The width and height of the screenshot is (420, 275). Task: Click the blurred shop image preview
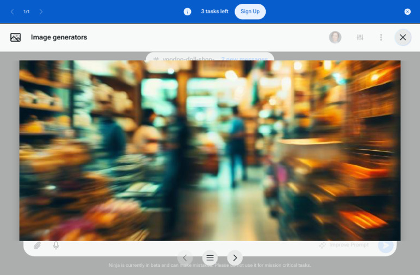coord(210,150)
